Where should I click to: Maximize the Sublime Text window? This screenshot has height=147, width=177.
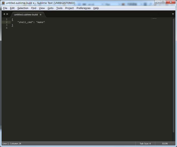[163, 2]
